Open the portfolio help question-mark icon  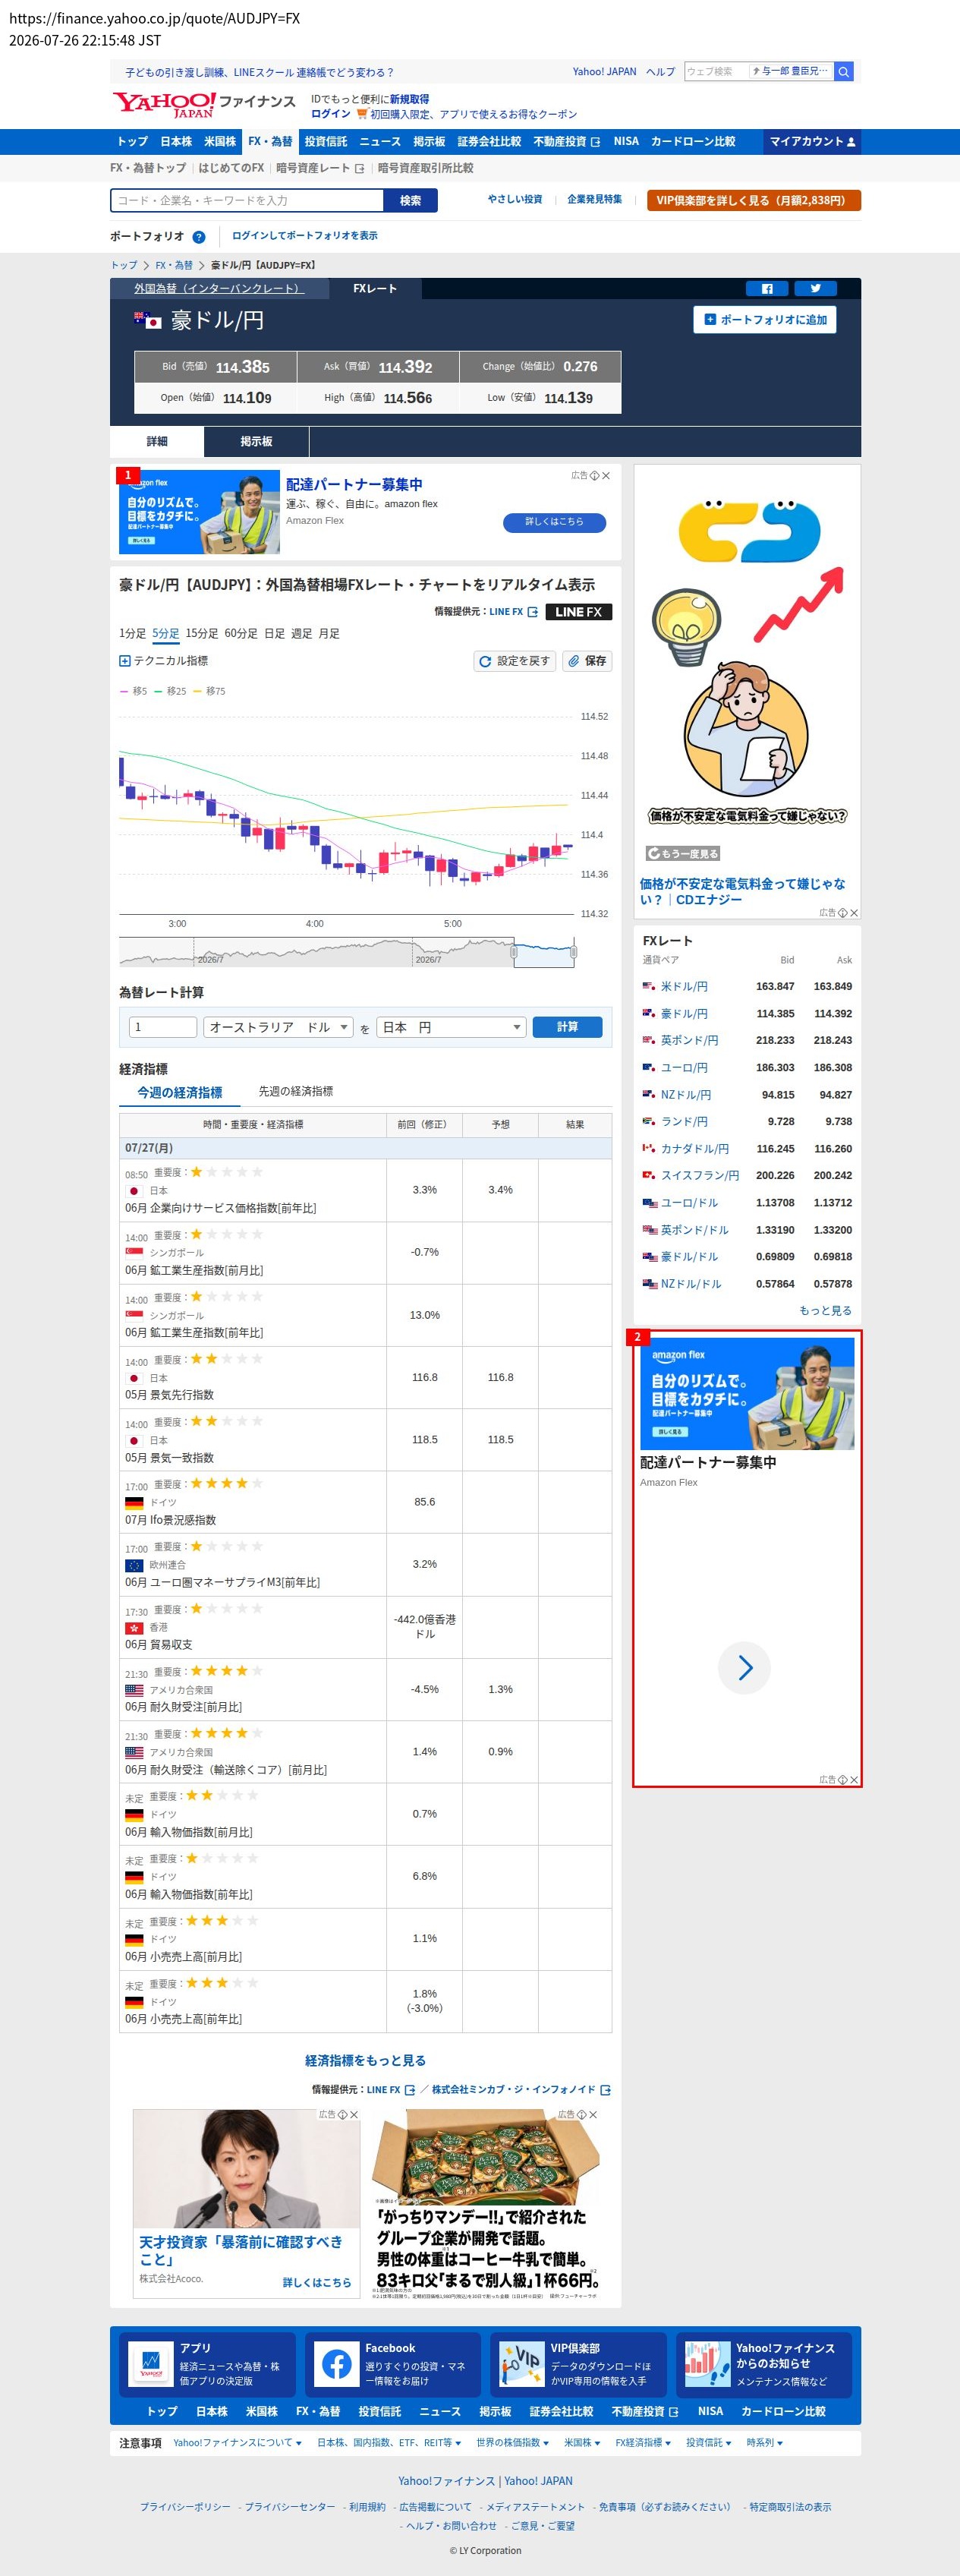coord(198,237)
